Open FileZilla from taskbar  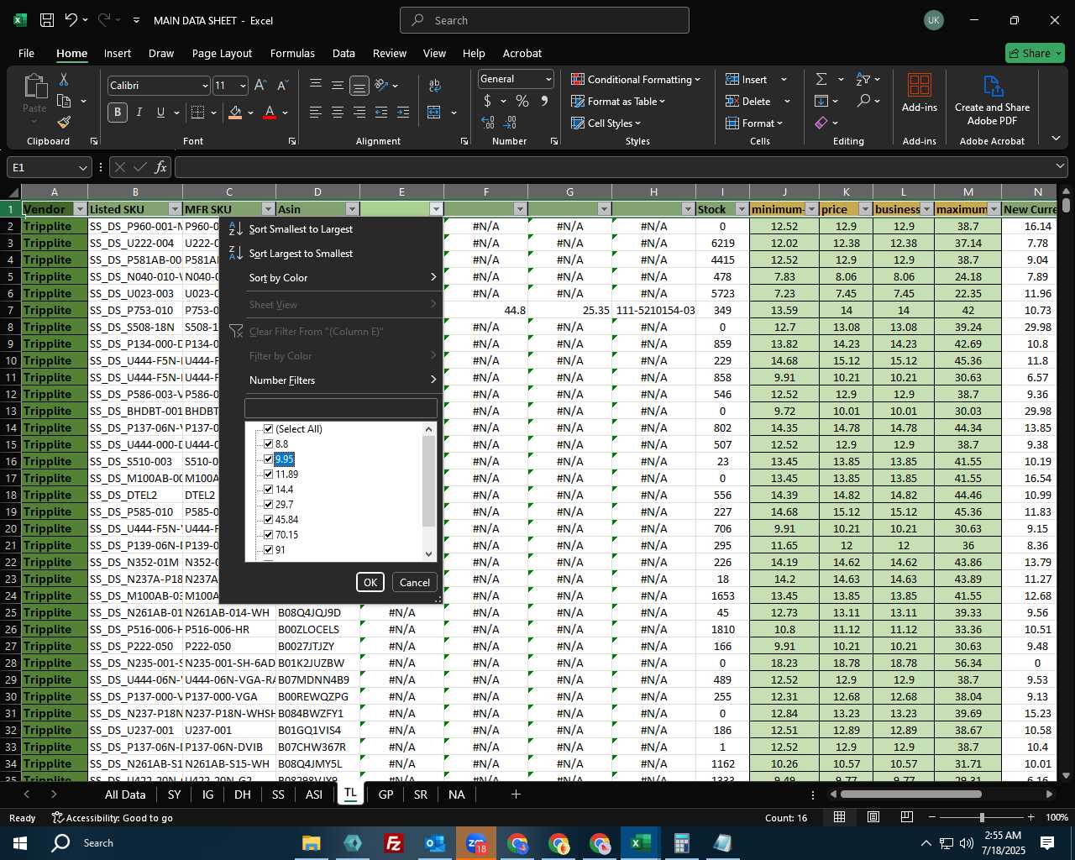click(393, 842)
